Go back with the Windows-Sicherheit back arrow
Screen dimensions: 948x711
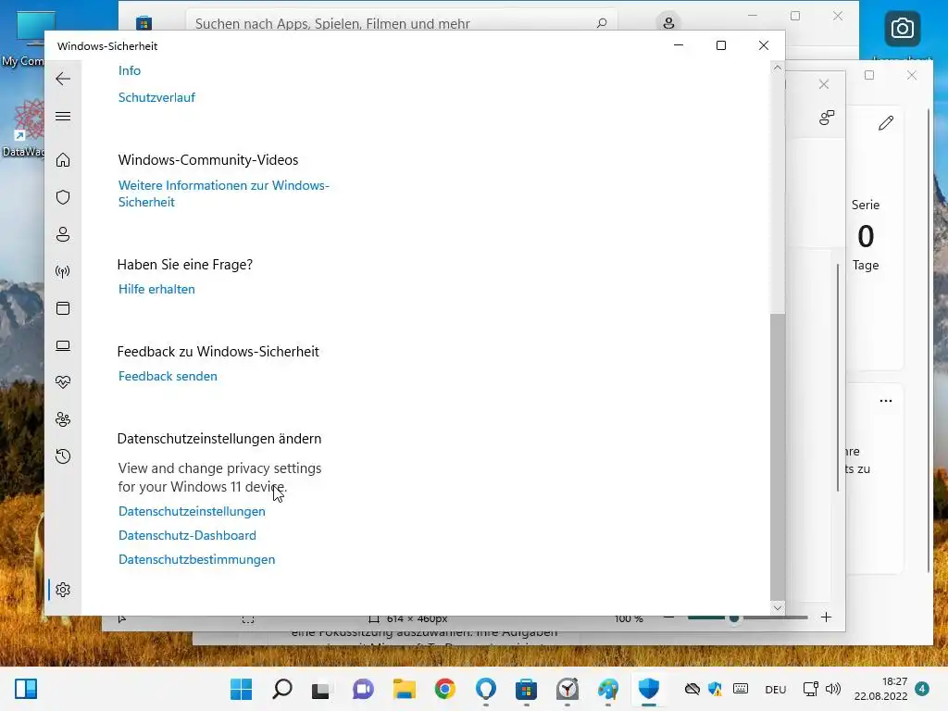pos(63,79)
